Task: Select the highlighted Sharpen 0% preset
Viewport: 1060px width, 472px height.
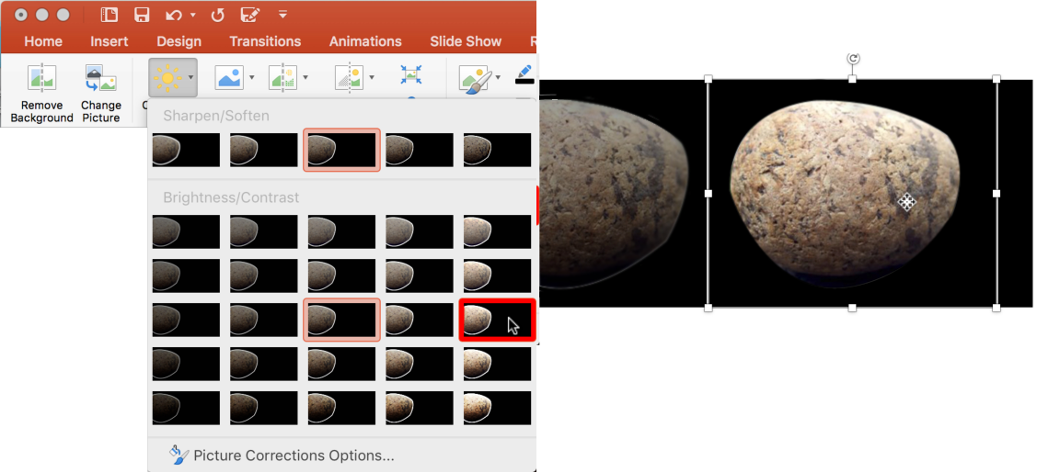Action: [341, 150]
